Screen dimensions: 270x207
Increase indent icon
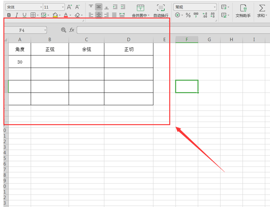(x=123, y=7)
